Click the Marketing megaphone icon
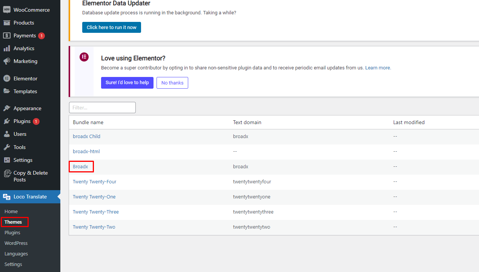 7,61
